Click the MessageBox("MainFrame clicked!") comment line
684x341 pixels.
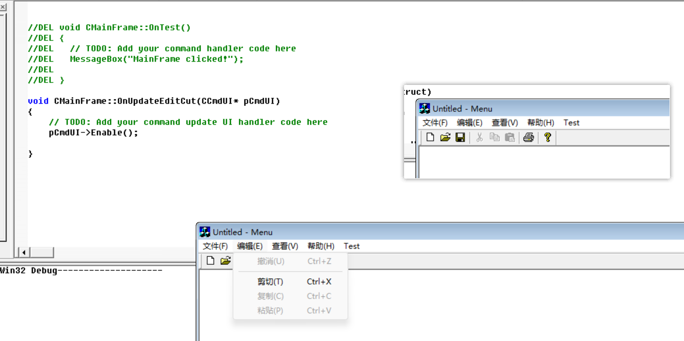(136, 59)
